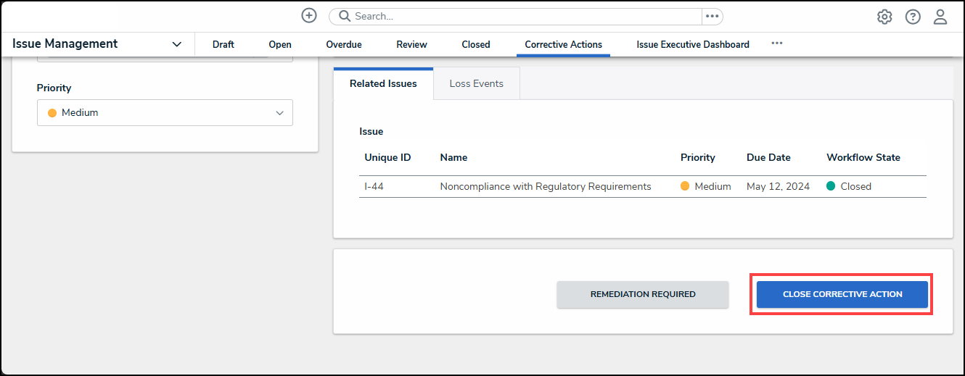Click the magnifying glass search icon
The width and height of the screenshot is (965, 376).
[x=345, y=16]
